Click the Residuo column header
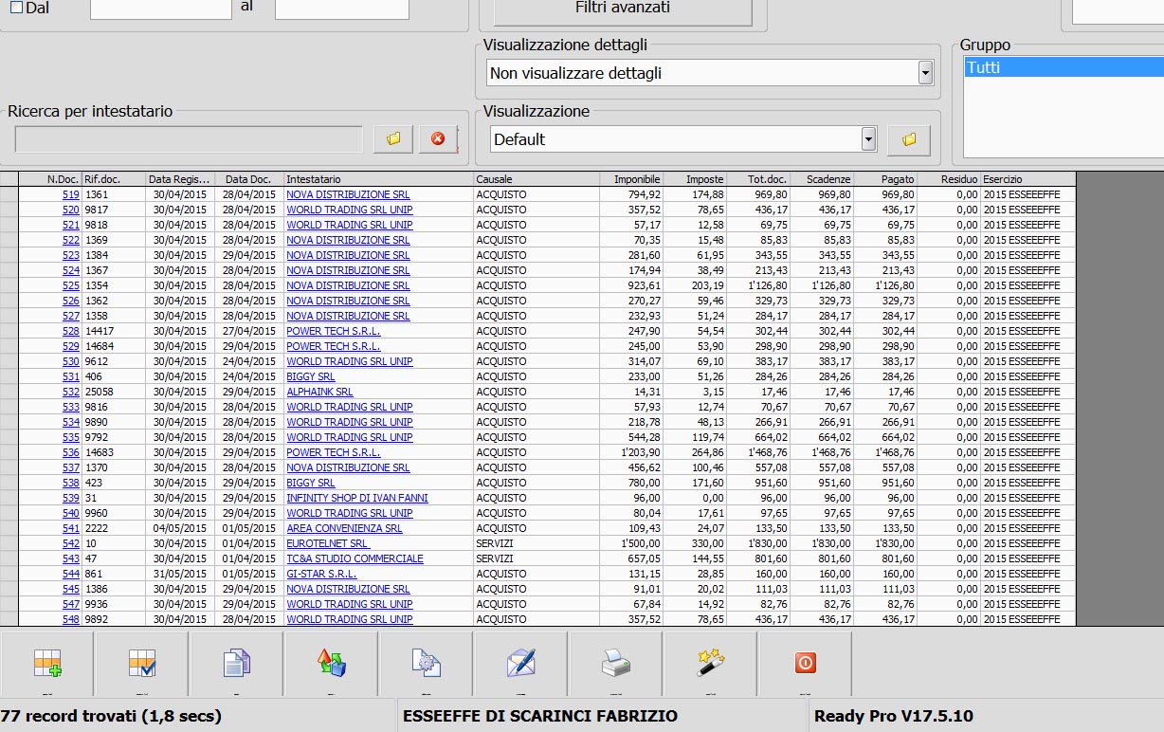The height and width of the screenshot is (732, 1164). [x=949, y=179]
